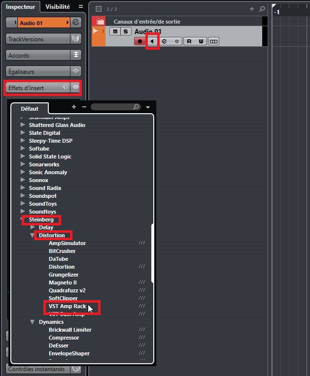Viewport: 310px width, 376px height.
Task: Choose the Compressor plugin
Action: [x=64, y=338]
